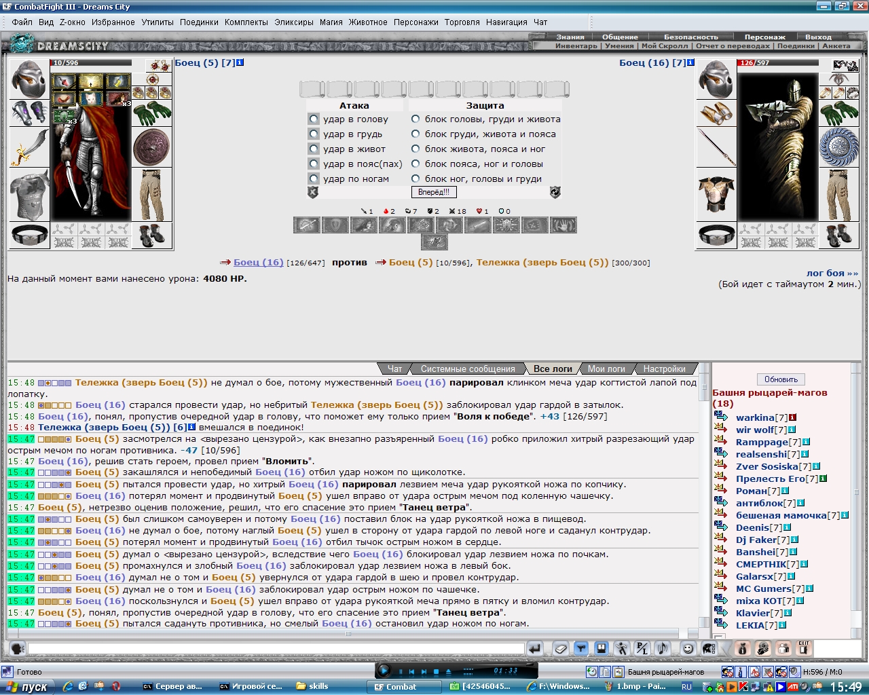Switch to the Умения tab
This screenshot has width=869, height=695.
pos(619,46)
